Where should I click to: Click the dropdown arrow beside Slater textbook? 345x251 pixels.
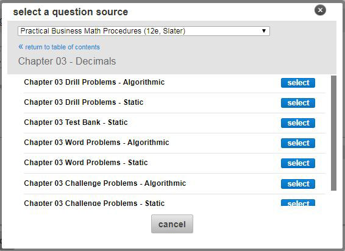pos(264,31)
